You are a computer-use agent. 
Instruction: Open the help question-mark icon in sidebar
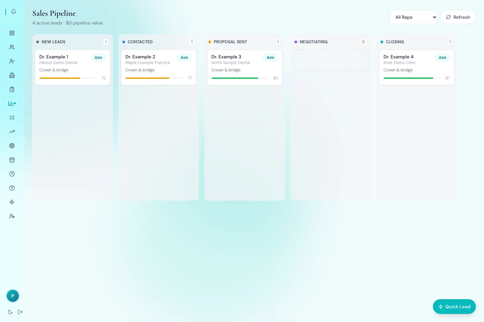(x=12, y=188)
